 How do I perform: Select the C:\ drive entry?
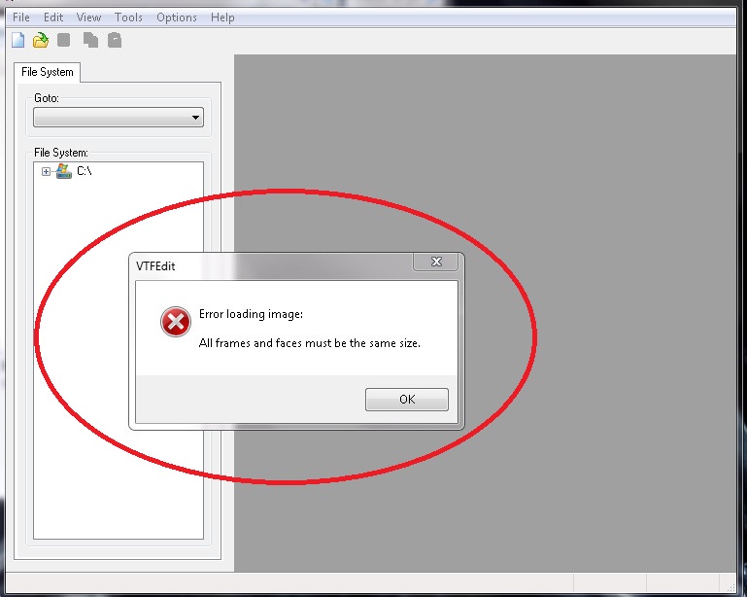pyautogui.click(x=84, y=171)
